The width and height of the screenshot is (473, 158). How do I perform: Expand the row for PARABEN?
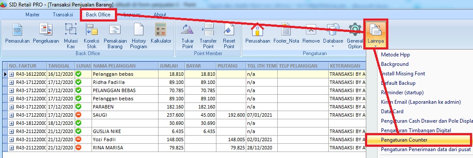coord(12,107)
